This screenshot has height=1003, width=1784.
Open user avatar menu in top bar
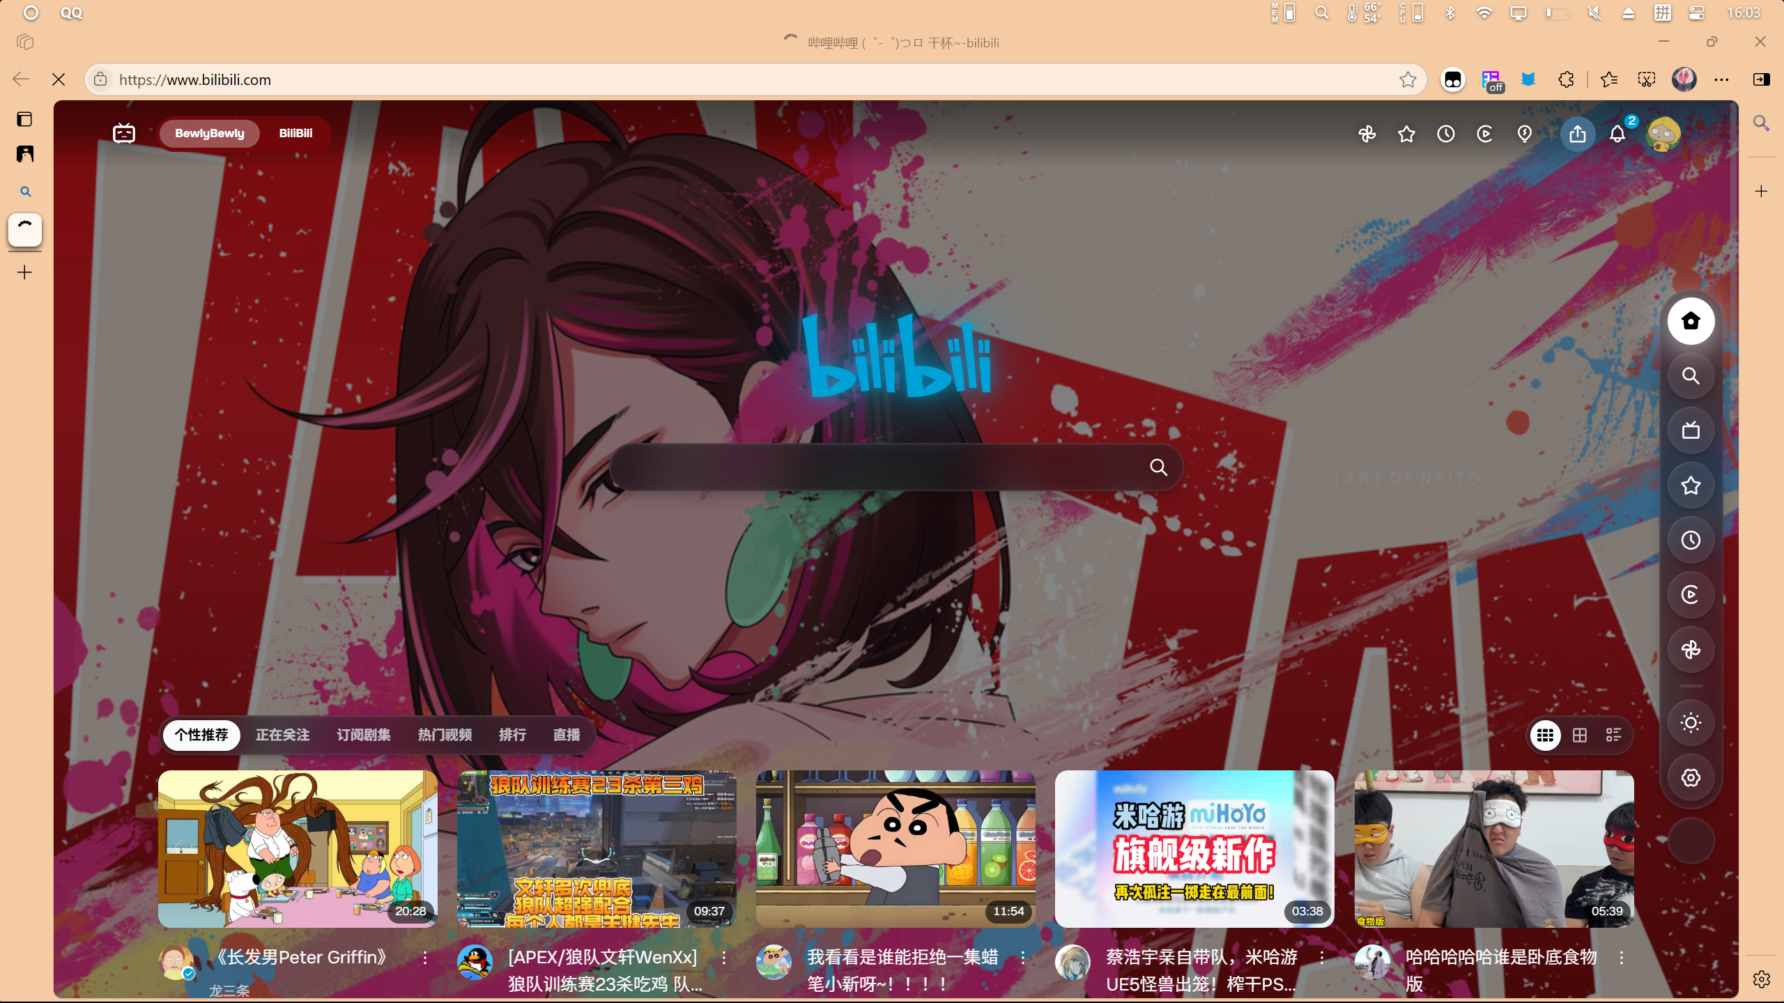[1663, 134]
